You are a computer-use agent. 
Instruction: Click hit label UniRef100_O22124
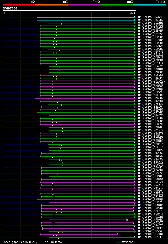click(151, 46)
